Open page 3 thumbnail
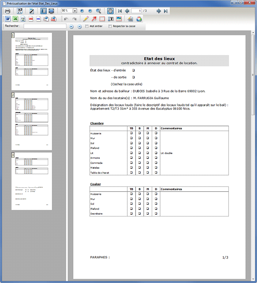257x283 pixels. pyautogui.click(x=32, y=181)
